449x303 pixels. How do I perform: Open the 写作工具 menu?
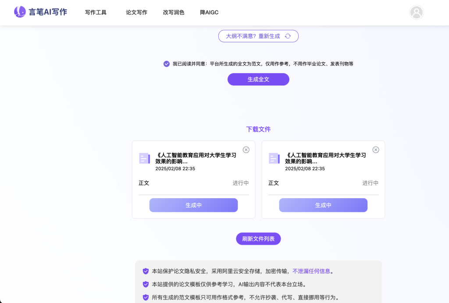pos(96,12)
